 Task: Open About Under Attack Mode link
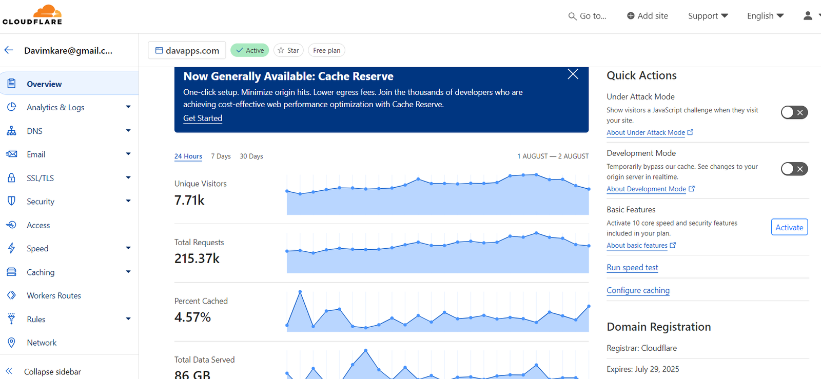[646, 132]
